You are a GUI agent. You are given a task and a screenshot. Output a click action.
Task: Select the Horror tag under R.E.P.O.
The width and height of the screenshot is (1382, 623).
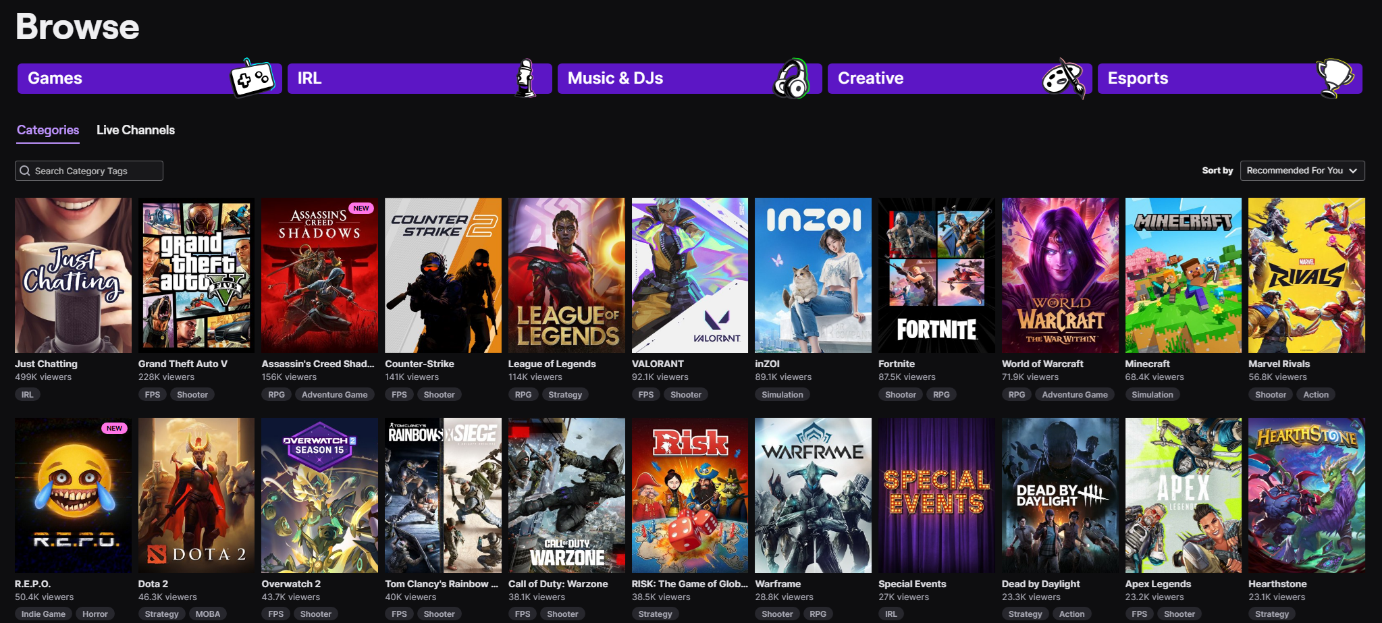(x=95, y=614)
